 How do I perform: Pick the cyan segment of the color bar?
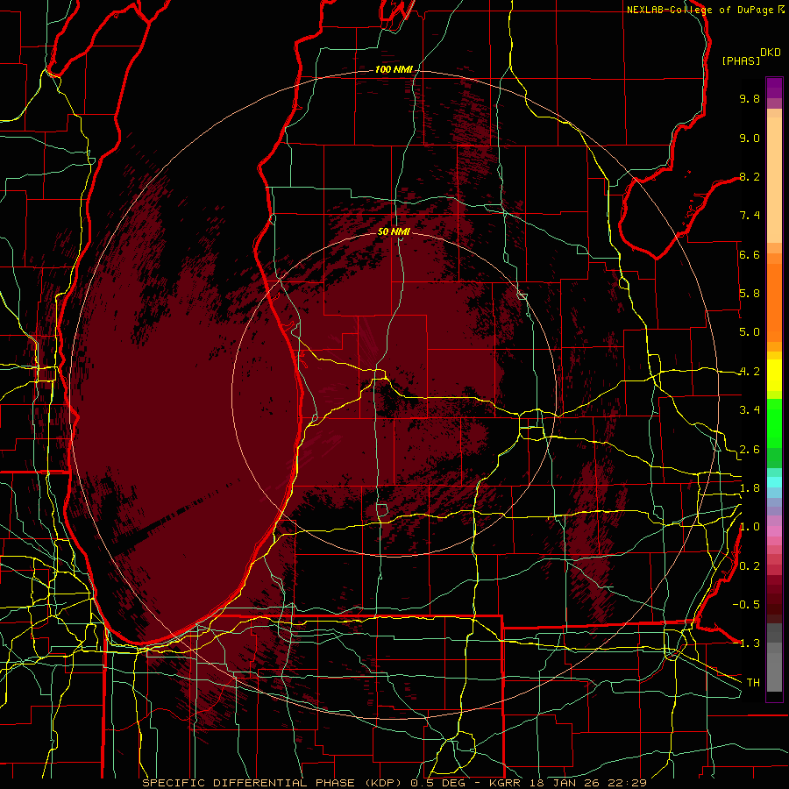click(x=774, y=482)
